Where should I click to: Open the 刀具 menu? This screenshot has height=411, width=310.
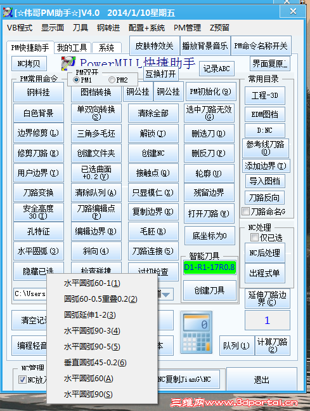point(81,28)
